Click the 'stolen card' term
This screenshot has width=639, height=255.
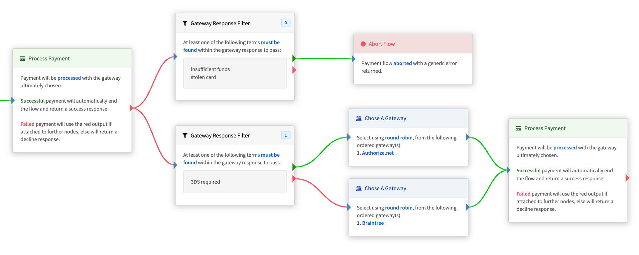[x=203, y=77]
